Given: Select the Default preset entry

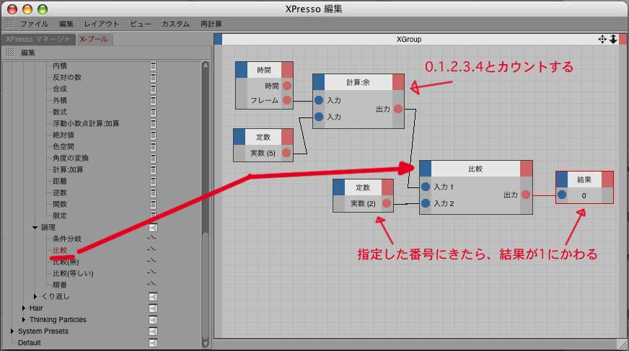Looking at the screenshot, I should point(30,343).
